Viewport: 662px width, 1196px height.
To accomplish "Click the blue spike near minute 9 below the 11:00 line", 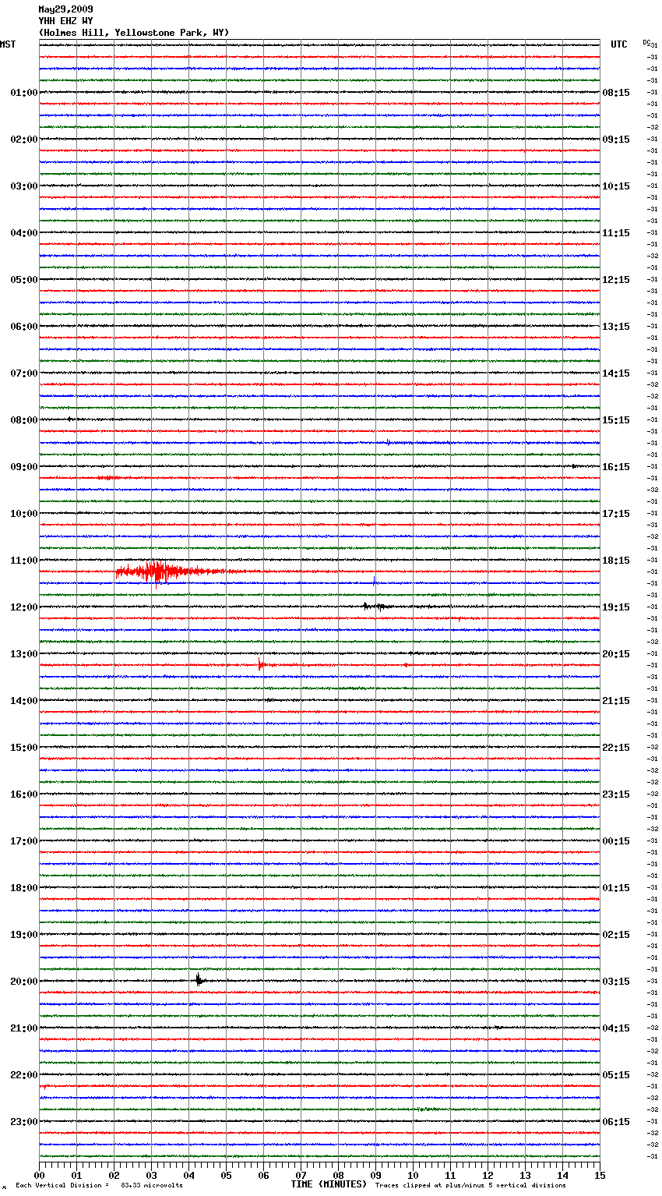I will point(374,582).
